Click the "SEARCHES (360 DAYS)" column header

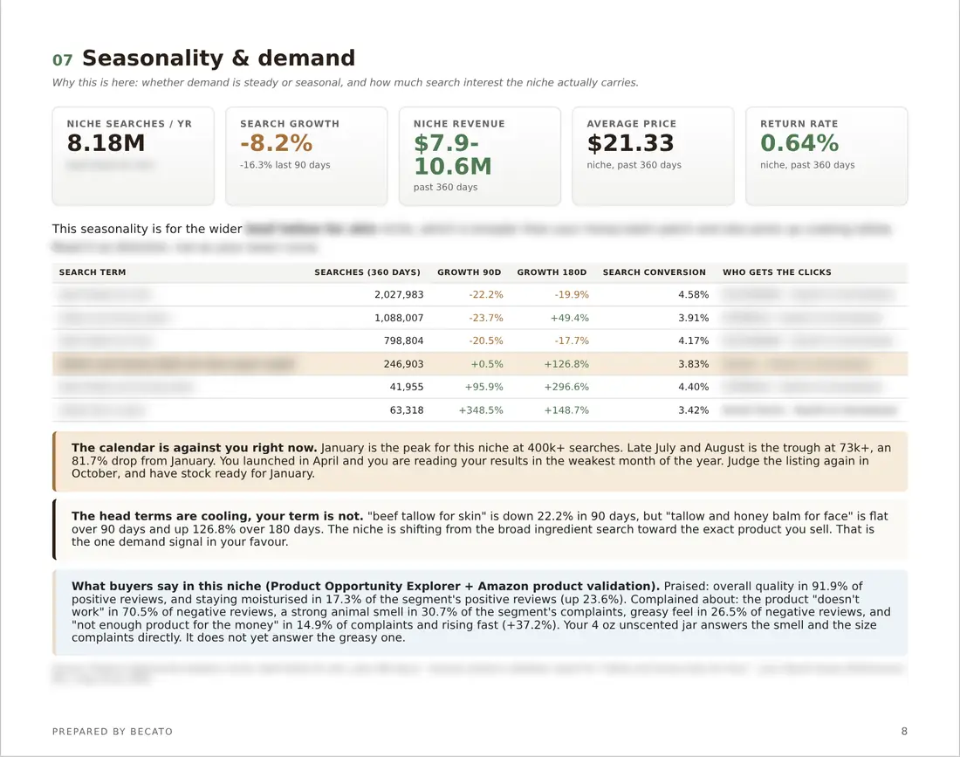[x=367, y=272]
